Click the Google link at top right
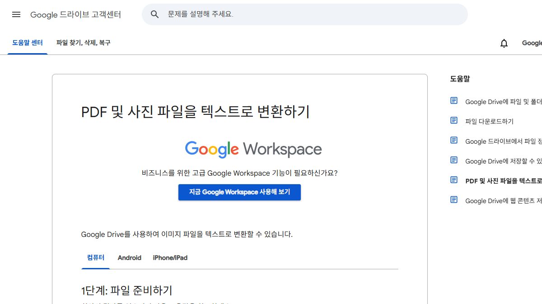Image resolution: width=542 pixels, height=304 pixels. [x=532, y=43]
